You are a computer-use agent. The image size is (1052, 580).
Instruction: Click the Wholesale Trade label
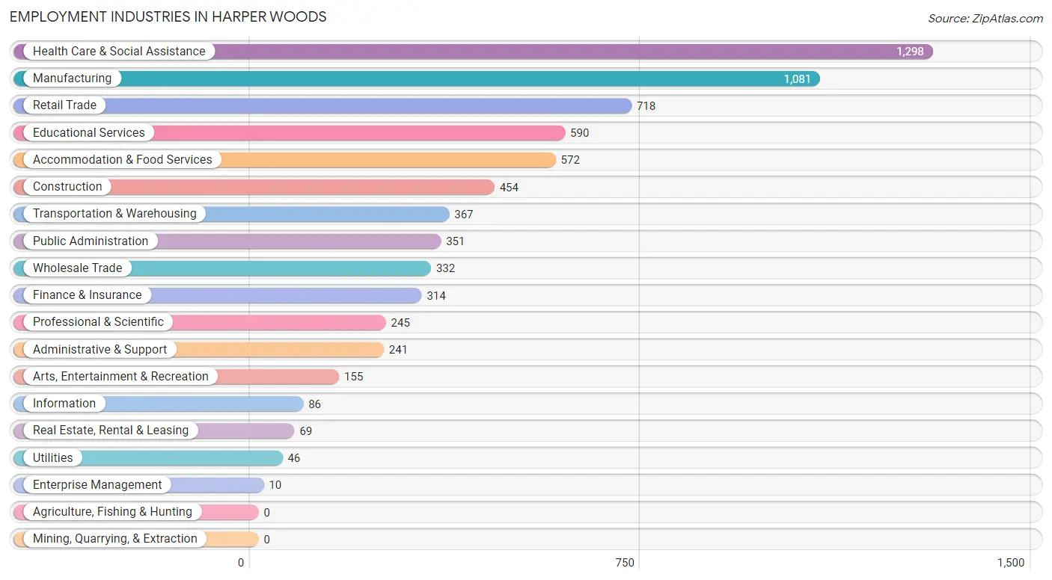(x=77, y=268)
